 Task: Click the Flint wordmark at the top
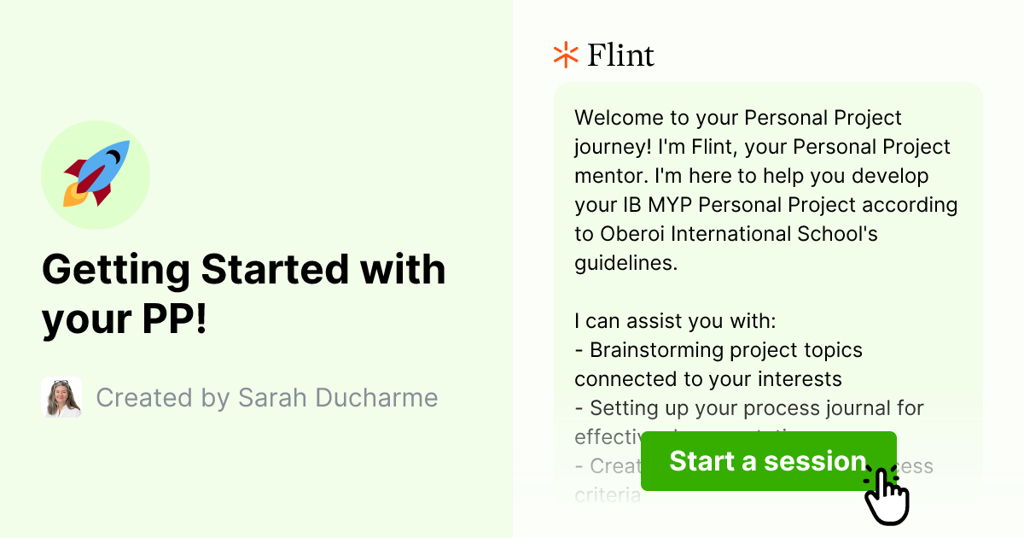point(620,55)
